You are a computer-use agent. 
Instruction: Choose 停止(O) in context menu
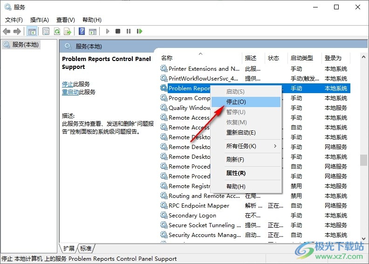tap(246, 102)
